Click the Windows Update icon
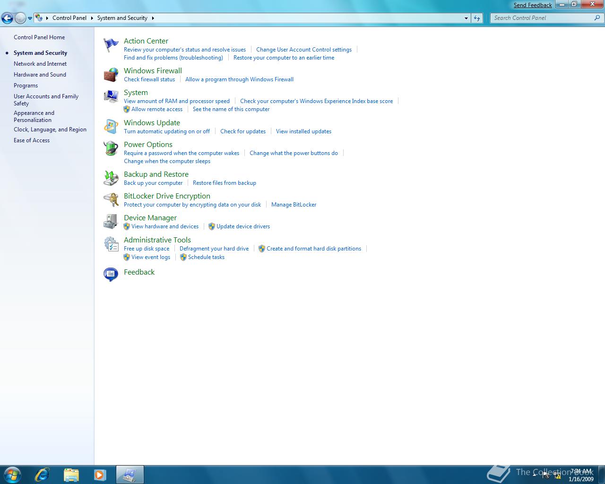The width and height of the screenshot is (605, 484). tap(111, 127)
